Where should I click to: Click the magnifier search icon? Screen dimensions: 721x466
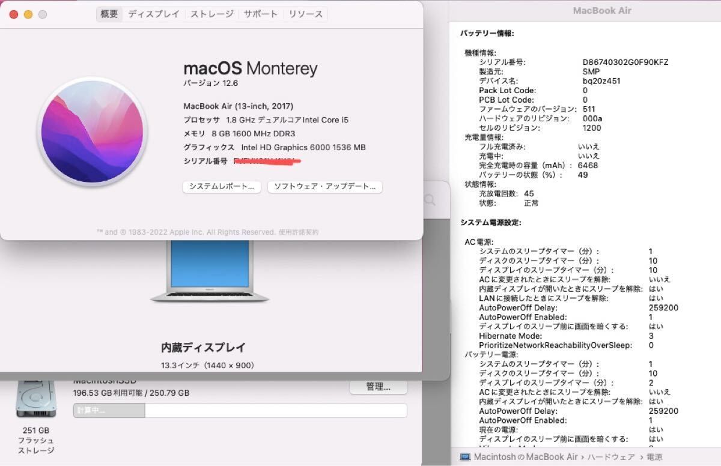430,200
